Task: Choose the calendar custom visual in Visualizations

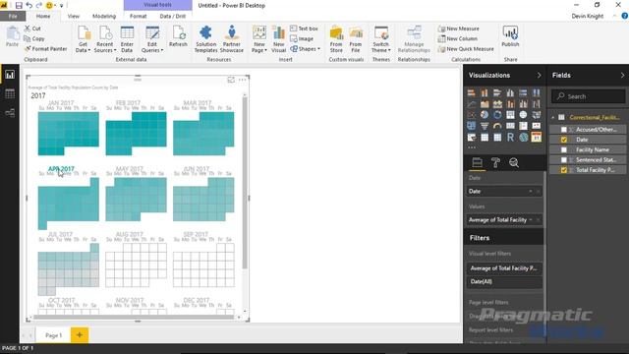Action: click(536, 138)
